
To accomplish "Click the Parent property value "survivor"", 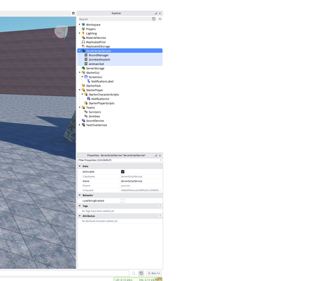I will pos(126,186).
